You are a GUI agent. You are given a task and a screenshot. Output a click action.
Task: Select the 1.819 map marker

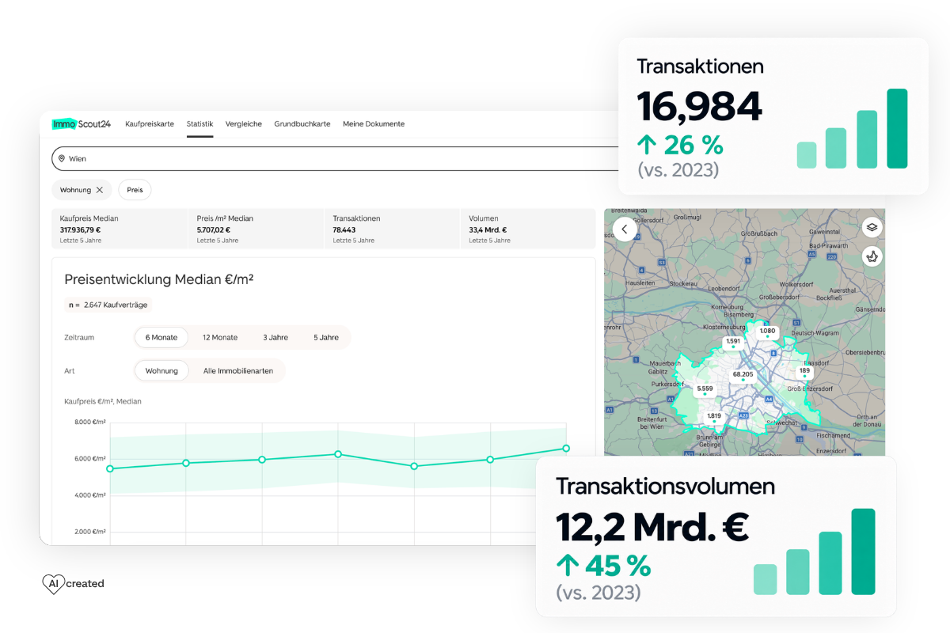click(x=714, y=416)
